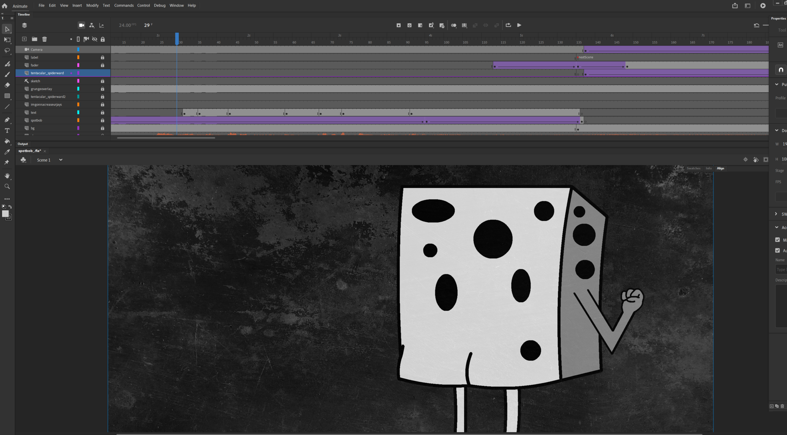Click the fill color swatch
The image size is (787, 435).
[5, 214]
